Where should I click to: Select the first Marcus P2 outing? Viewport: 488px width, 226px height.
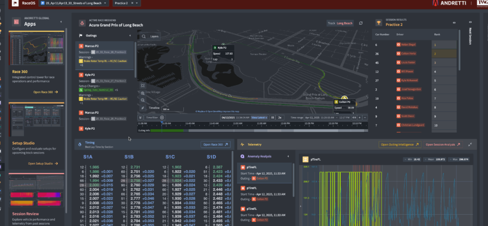pyautogui.click(x=105, y=56)
